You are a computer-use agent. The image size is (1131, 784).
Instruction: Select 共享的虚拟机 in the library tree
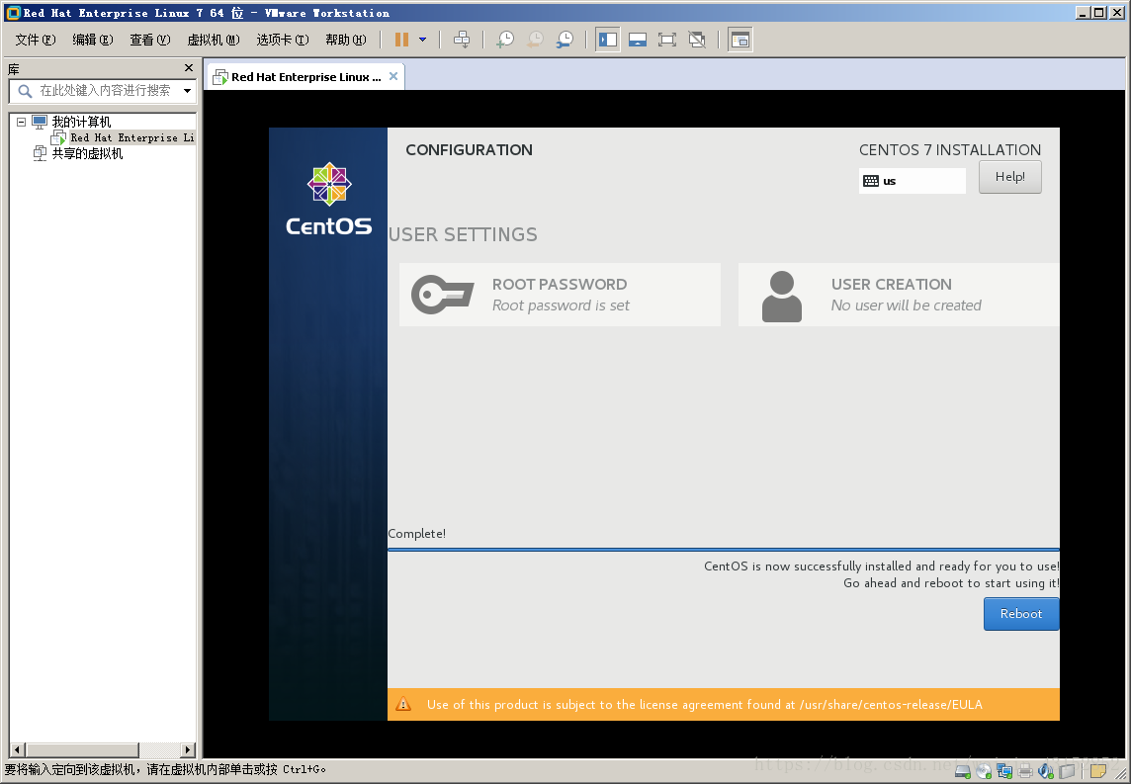(x=87, y=153)
